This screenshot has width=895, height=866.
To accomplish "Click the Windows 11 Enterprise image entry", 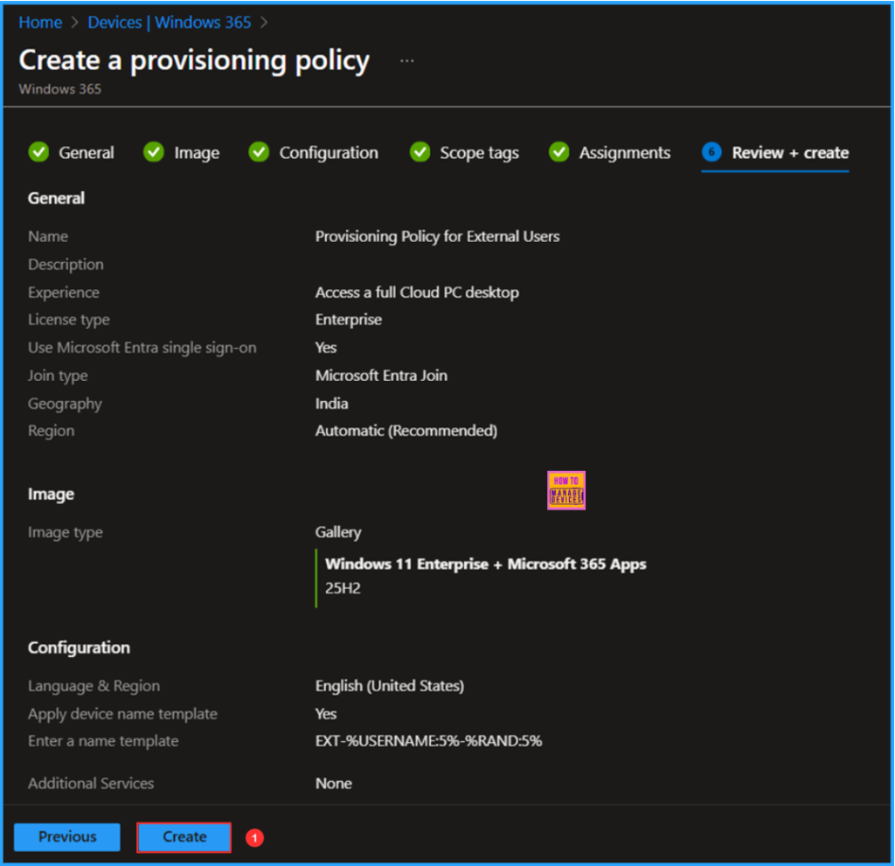I will [x=485, y=564].
